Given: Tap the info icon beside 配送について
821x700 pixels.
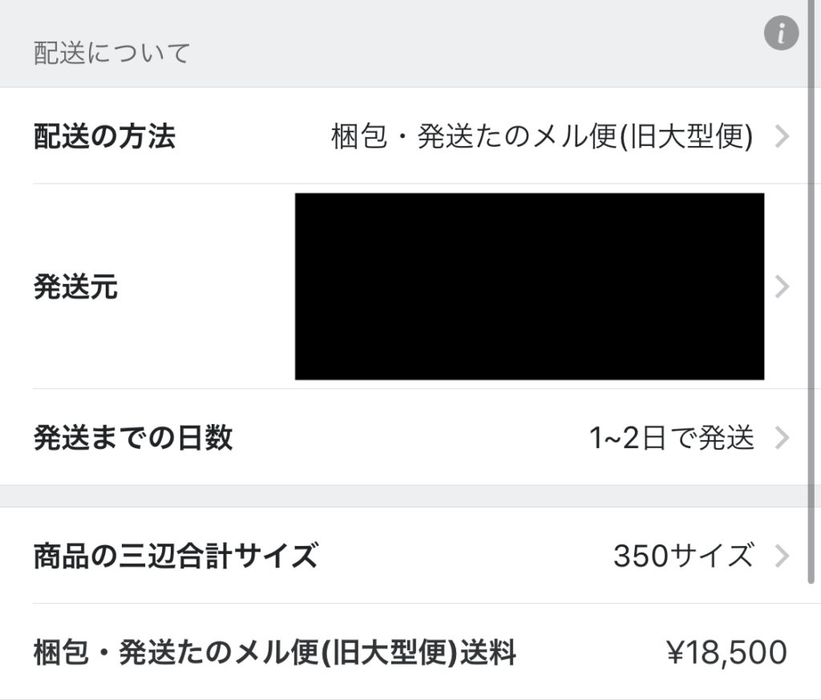Looking at the screenshot, I should (x=781, y=33).
